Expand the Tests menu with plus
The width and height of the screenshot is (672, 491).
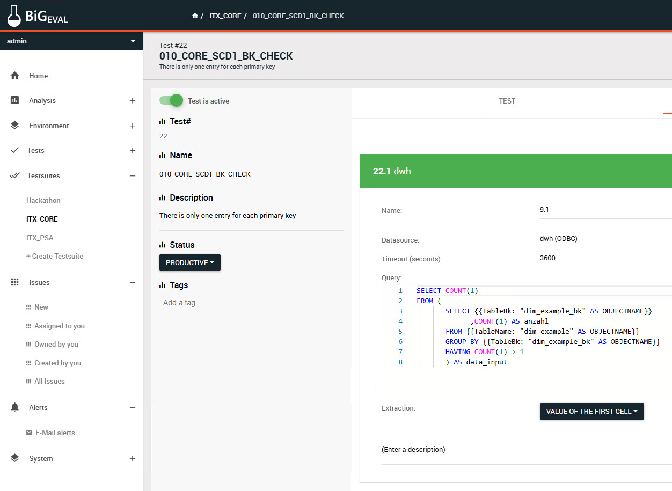click(x=133, y=151)
